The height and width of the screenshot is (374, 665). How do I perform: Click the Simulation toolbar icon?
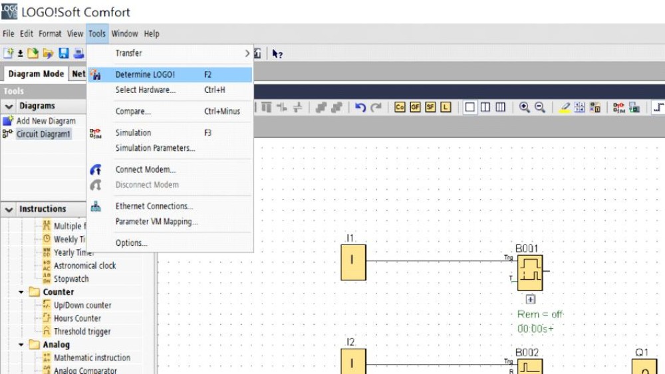click(618, 107)
